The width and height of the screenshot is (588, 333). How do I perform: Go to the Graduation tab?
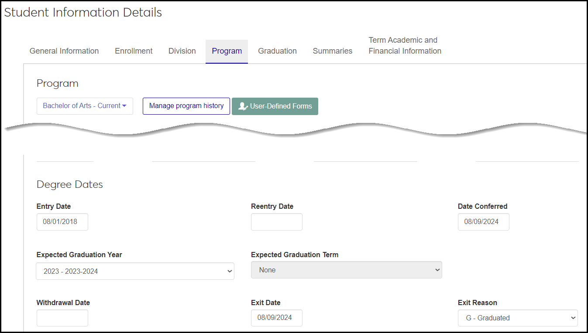click(277, 51)
